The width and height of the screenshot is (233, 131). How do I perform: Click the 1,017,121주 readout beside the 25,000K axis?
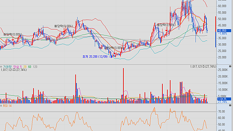[203, 67]
